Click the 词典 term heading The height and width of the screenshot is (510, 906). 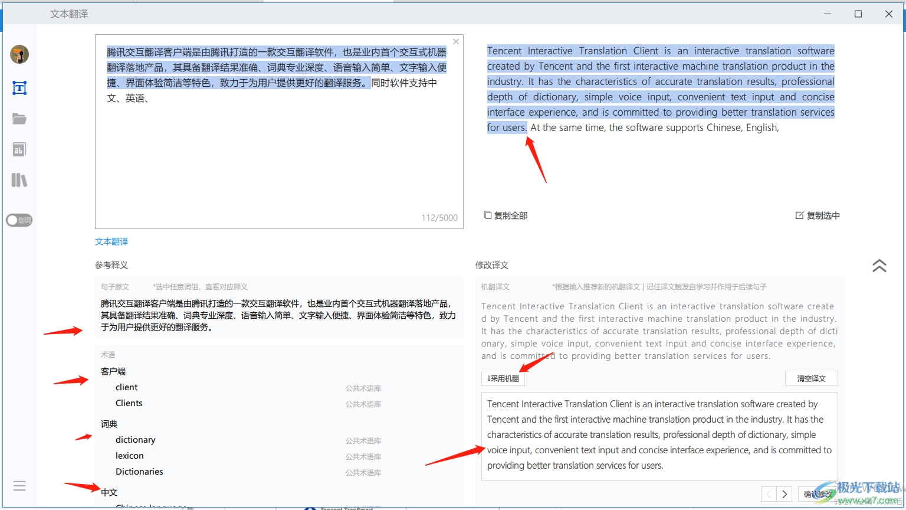click(109, 424)
